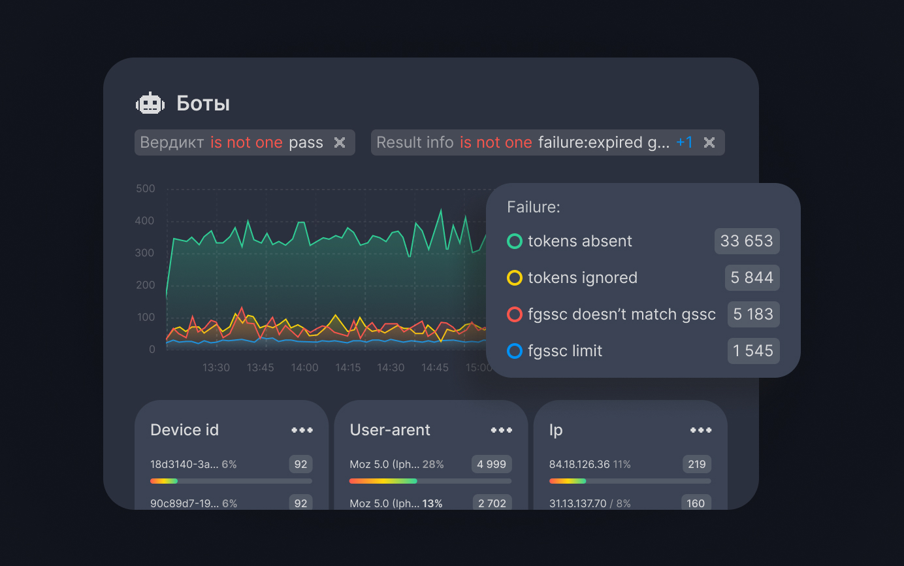Screen dimensions: 904x566
Task: Remove the Вердикт filter via its X icon
Action: [x=340, y=142]
